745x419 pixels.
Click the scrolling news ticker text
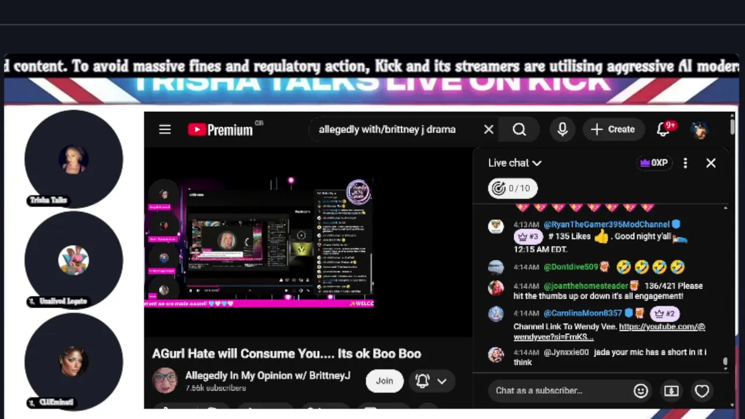coord(371,66)
